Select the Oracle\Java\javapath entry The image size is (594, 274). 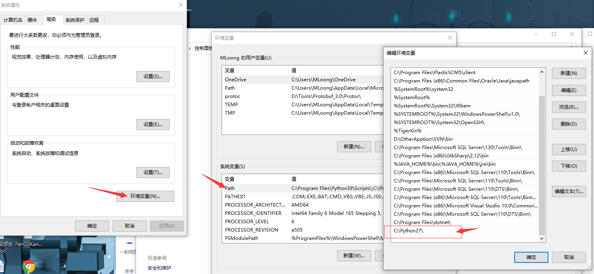[465, 81]
